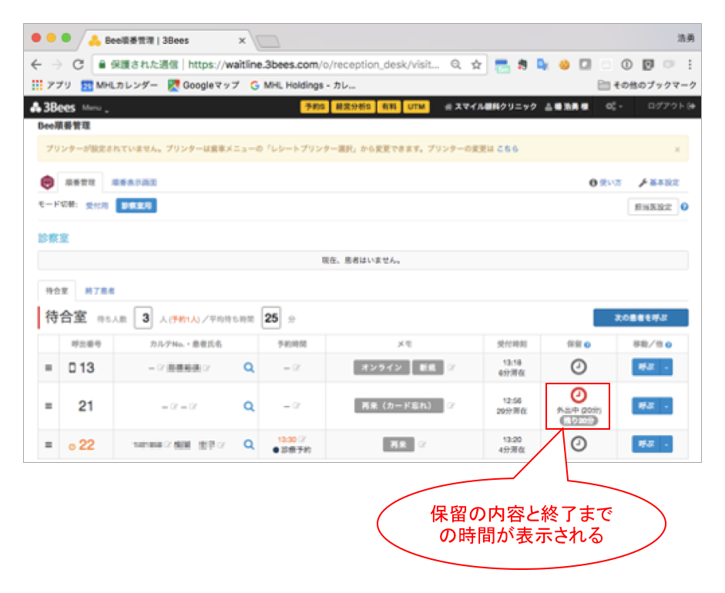
Task: Click the yellow UTM badge
Action: click(416, 107)
